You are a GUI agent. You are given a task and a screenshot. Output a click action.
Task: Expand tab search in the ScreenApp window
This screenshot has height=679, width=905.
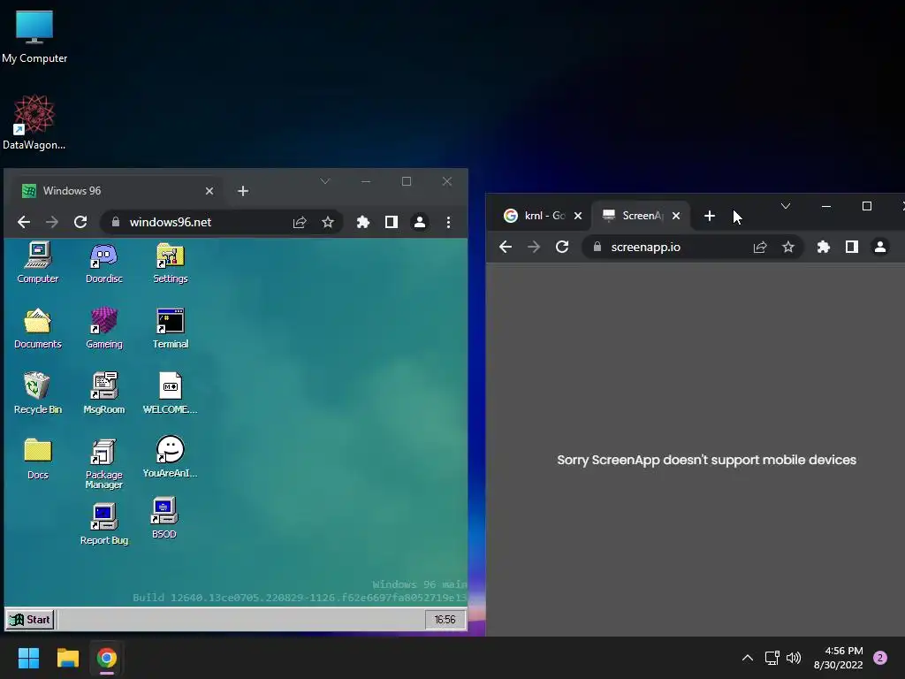(786, 206)
